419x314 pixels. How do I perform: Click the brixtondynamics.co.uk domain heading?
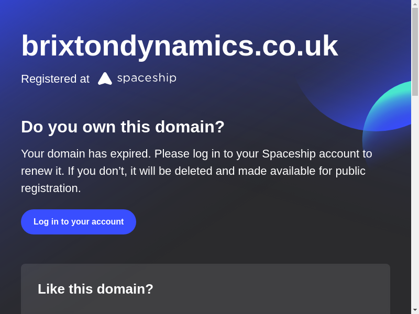(179, 46)
